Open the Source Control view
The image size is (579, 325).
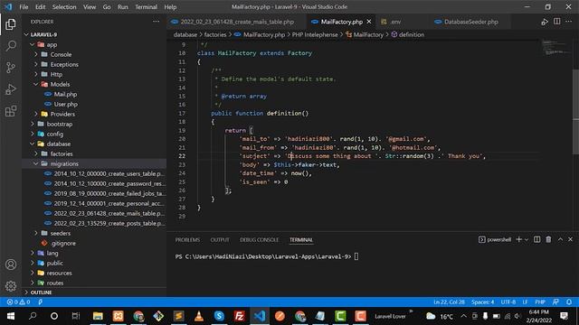click(x=11, y=68)
